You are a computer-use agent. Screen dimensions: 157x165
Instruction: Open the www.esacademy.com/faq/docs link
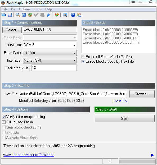(29, 155)
